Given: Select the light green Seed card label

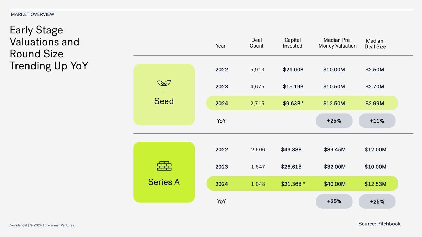Looking at the screenshot, I should click(164, 101).
